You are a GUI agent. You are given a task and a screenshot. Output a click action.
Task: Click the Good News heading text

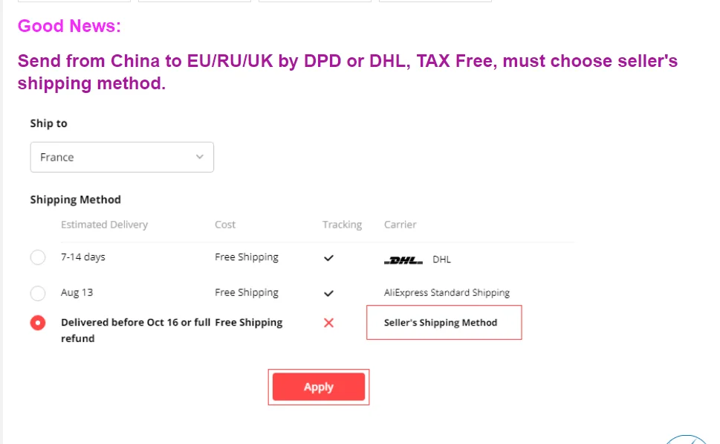click(x=69, y=26)
